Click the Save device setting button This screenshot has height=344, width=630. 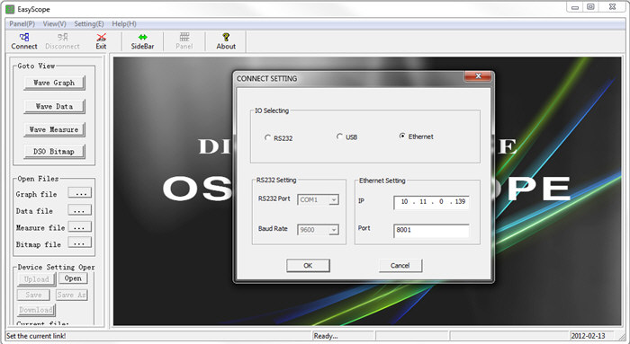tap(33, 295)
